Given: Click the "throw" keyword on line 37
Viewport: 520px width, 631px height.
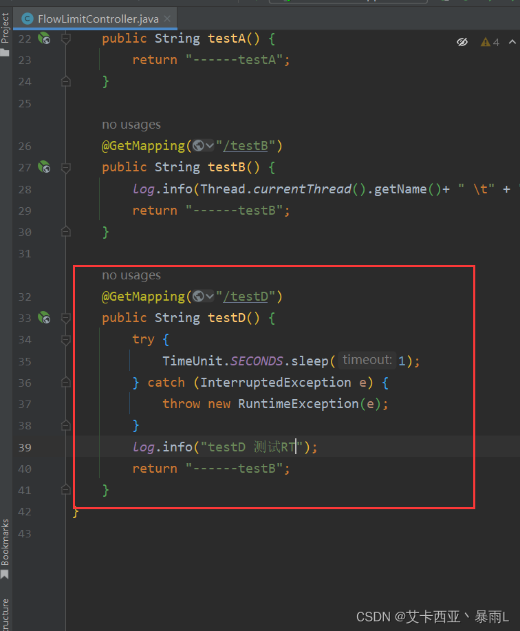Looking at the screenshot, I should (x=182, y=404).
